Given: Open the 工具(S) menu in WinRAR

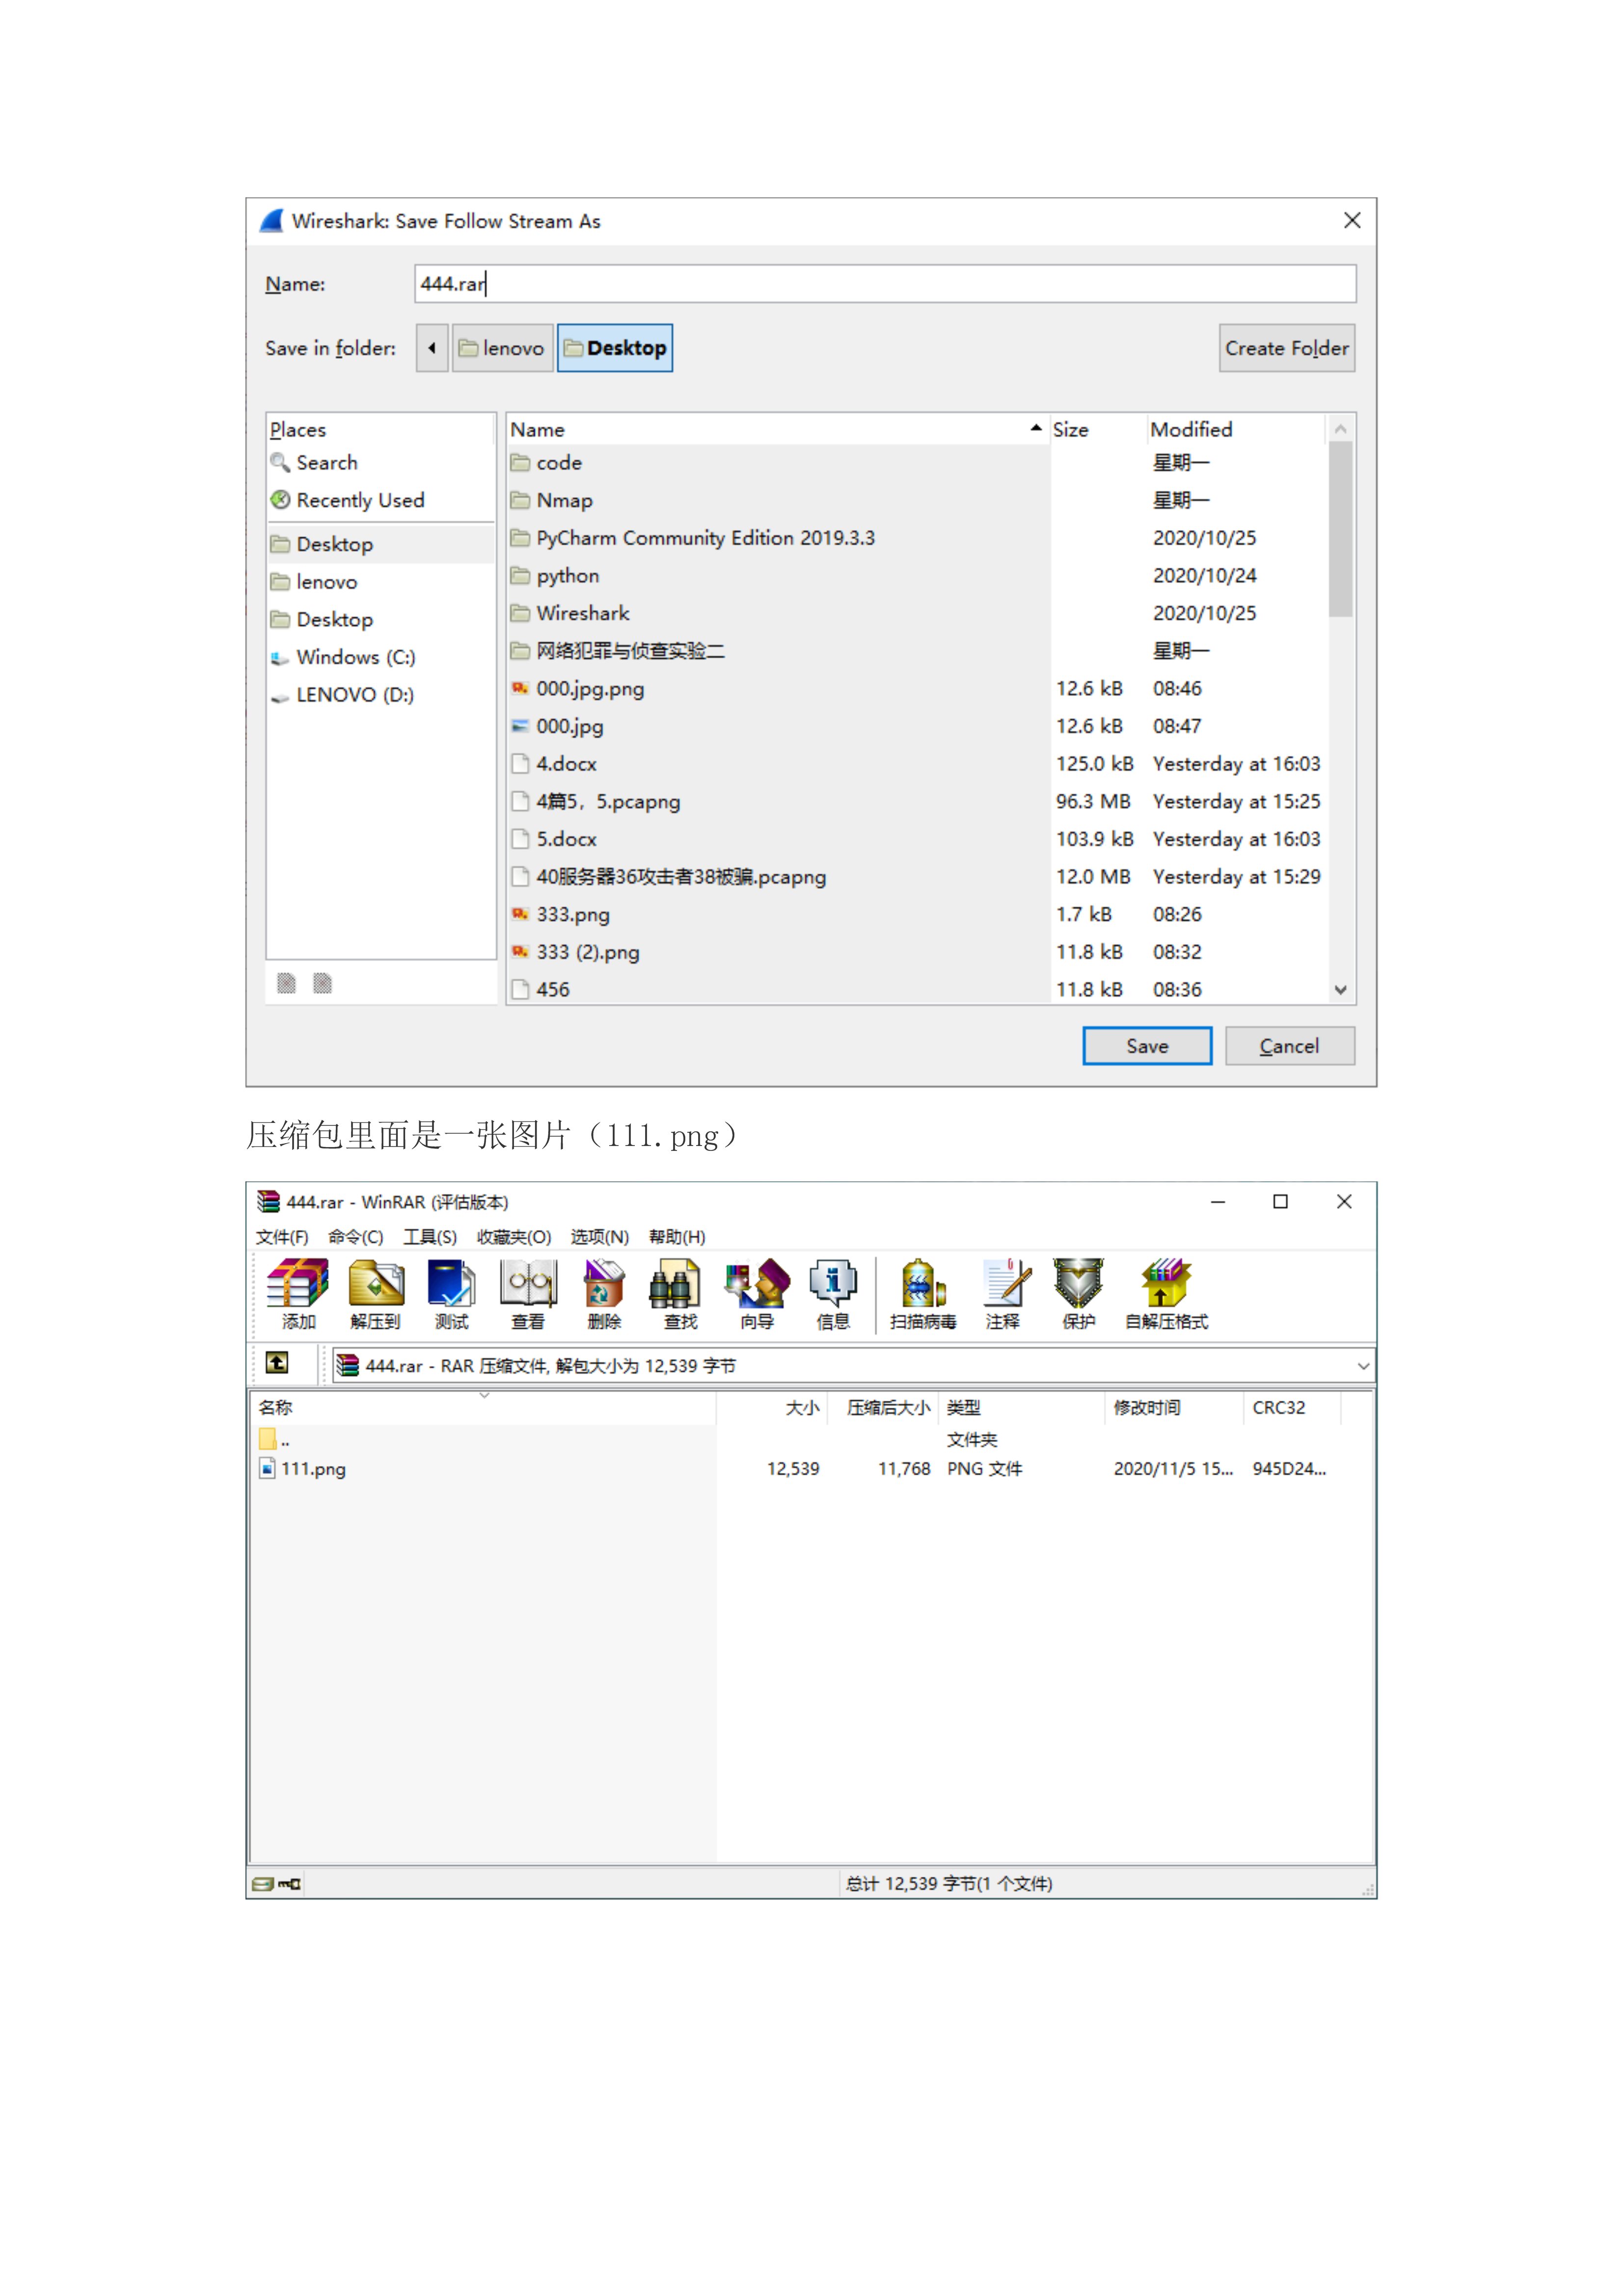Looking at the screenshot, I should tap(430, 1237).
